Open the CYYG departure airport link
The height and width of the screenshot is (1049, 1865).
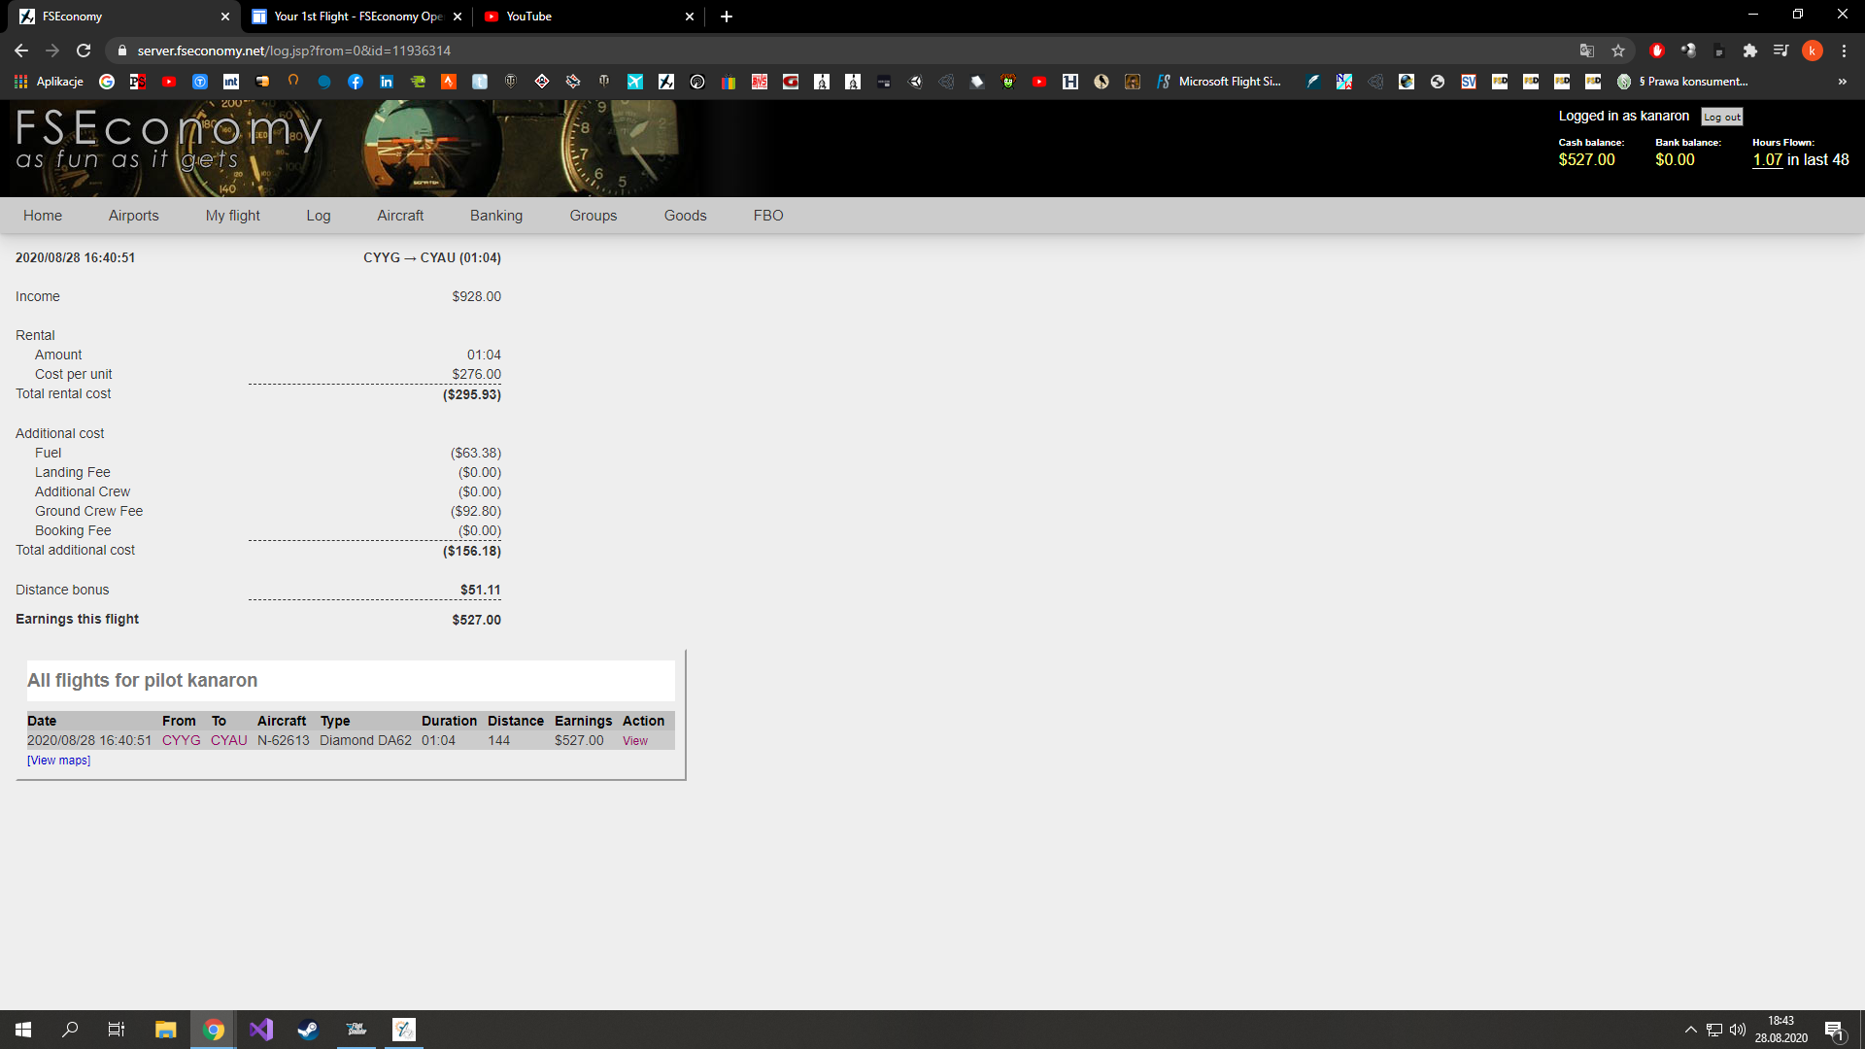[x=181, y=740]
